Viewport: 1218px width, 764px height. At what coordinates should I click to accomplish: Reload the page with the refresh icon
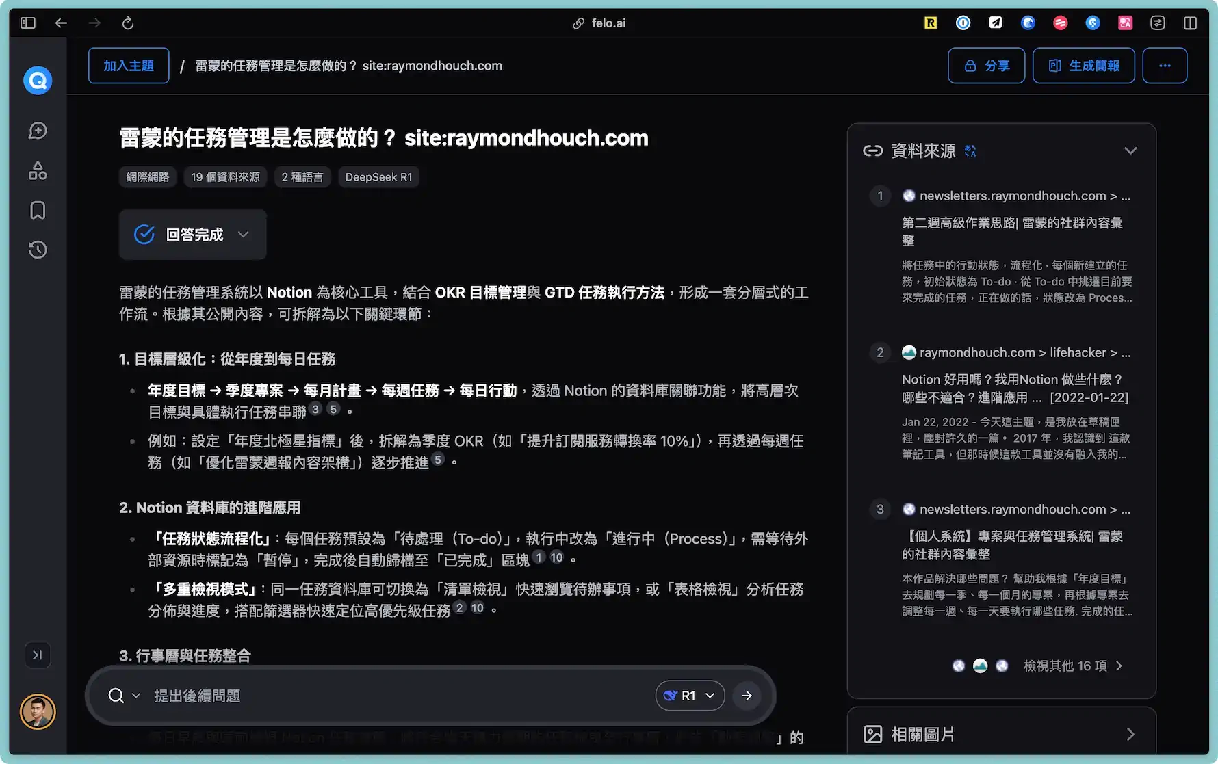coord(128,23)
